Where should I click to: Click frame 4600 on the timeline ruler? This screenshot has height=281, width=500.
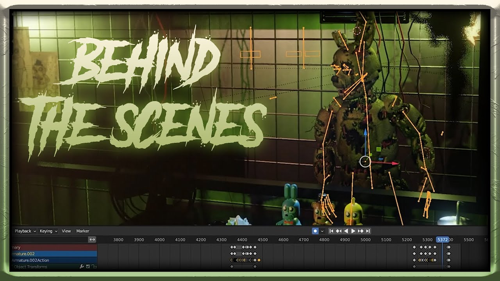(283, 240)
